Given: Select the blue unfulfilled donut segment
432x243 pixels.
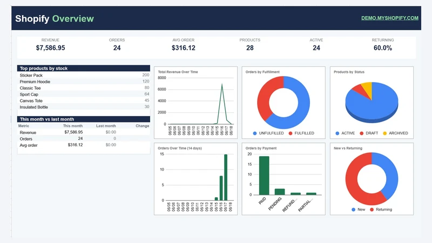Looking at the screenshot, I should click(302, 110).
